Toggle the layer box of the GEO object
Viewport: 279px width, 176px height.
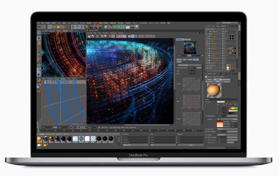[223, 34]
